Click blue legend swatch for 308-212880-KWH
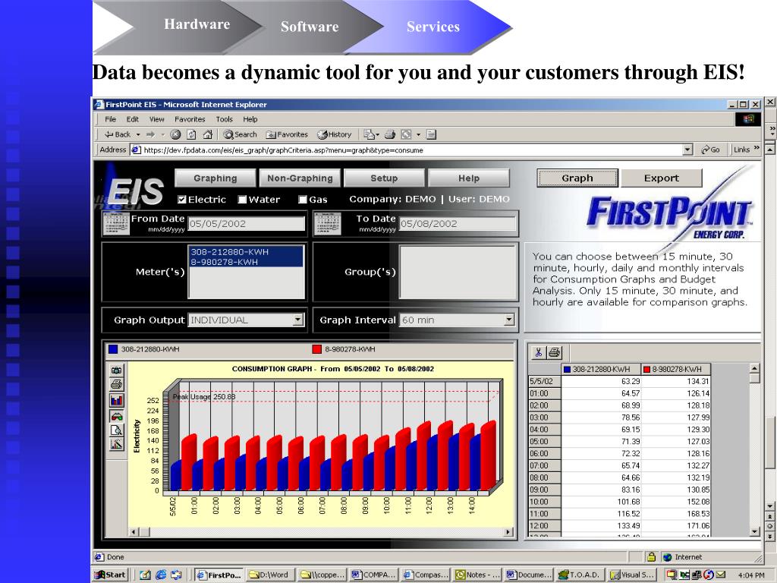 coord(113,349)
